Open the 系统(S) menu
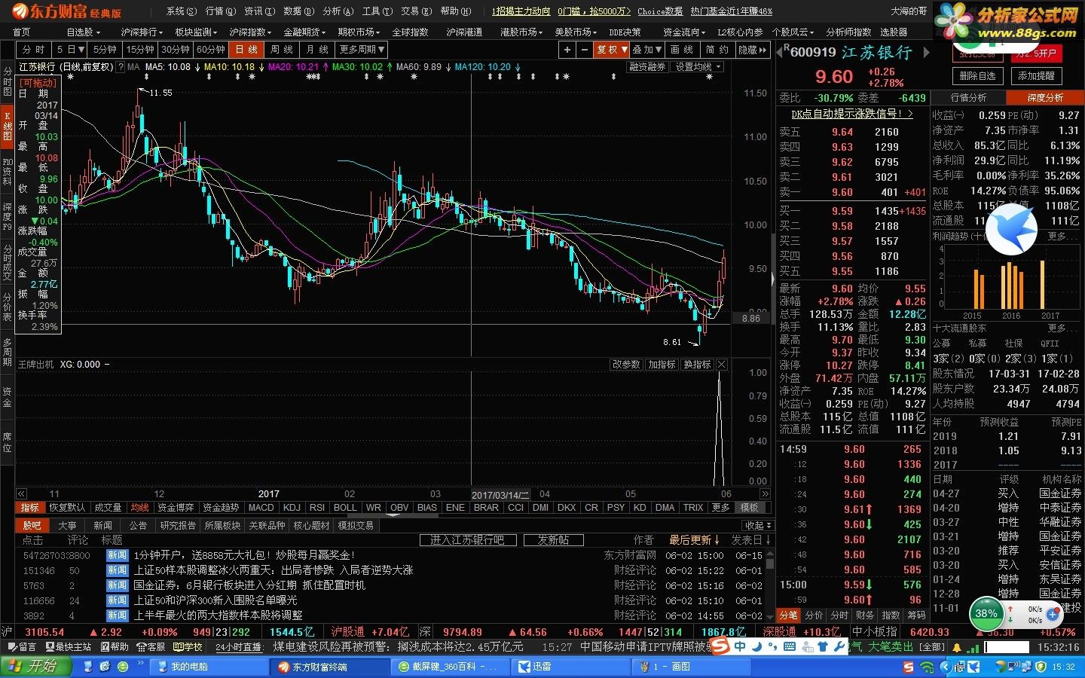Screen dimensions: 1085x678 (x=181, y=11)
